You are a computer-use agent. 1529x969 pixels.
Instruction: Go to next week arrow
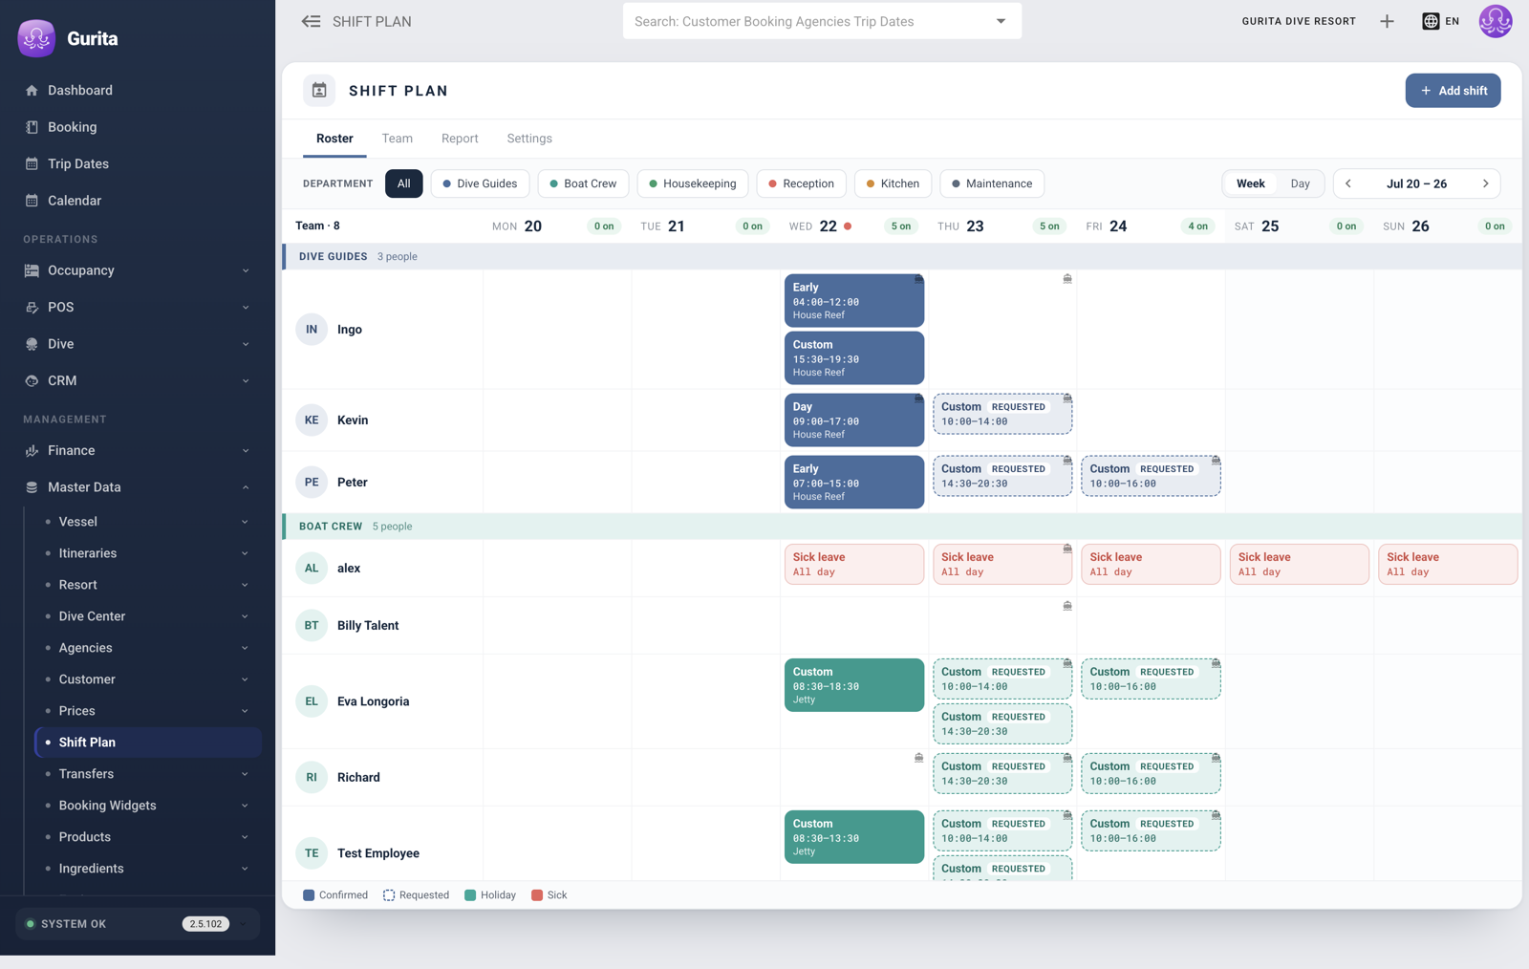[1485, 183]
